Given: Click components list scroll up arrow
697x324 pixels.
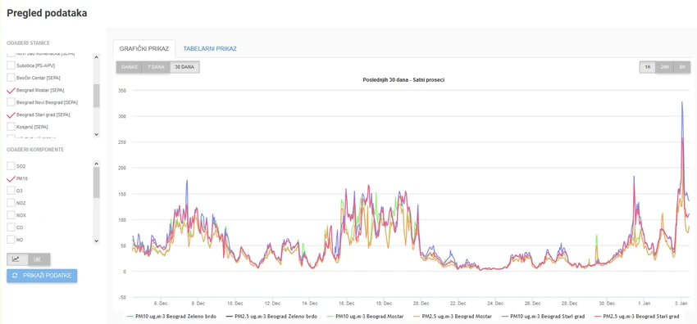Looking at the screenshot, I should pyautogui.click(x=97, y=163).
